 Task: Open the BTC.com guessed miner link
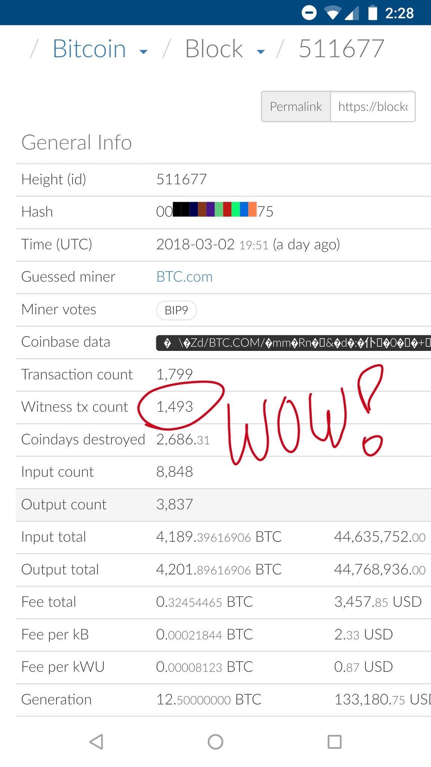[x=184, y=277]
